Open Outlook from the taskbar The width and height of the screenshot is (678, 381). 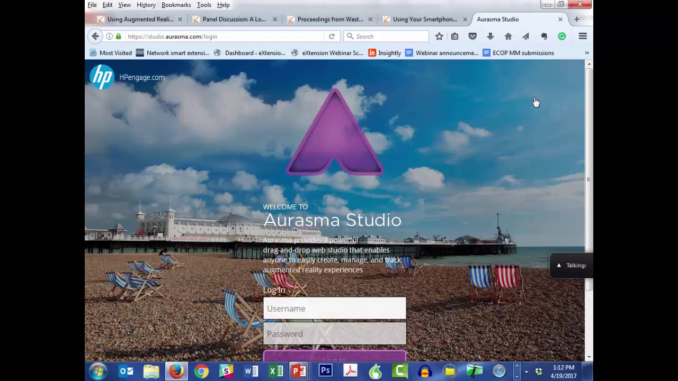[x=126, y=371]
